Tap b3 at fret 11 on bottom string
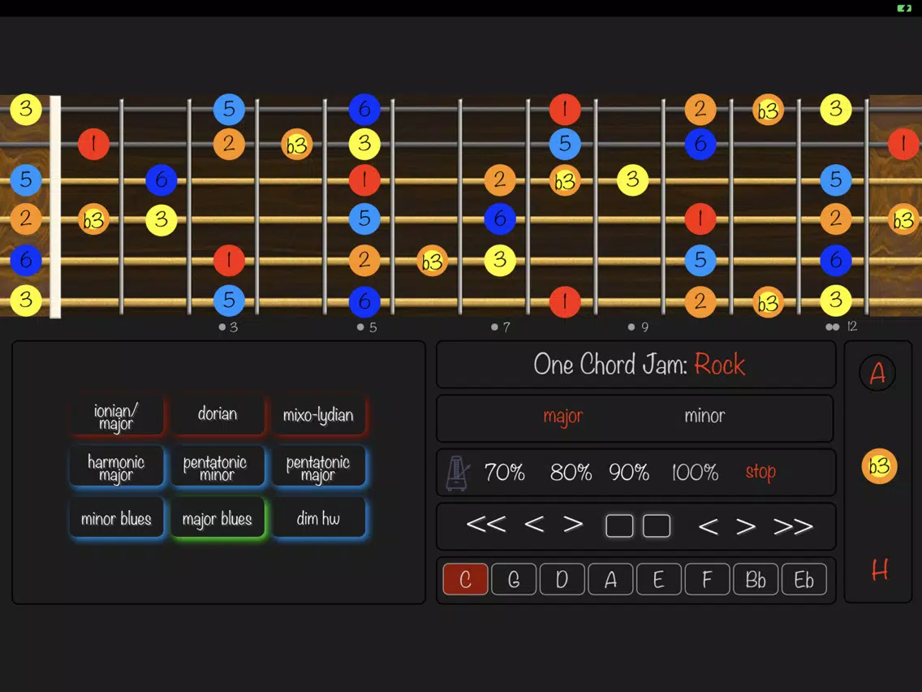Viewport: 922px width, 692px height. [x=768, y=302]
